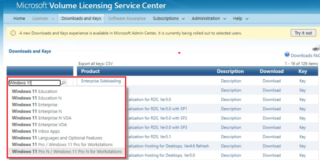Viewport: 320px width, 160px height.
Task: Open the Downloads FAQ link
Action: coord(305,55)
